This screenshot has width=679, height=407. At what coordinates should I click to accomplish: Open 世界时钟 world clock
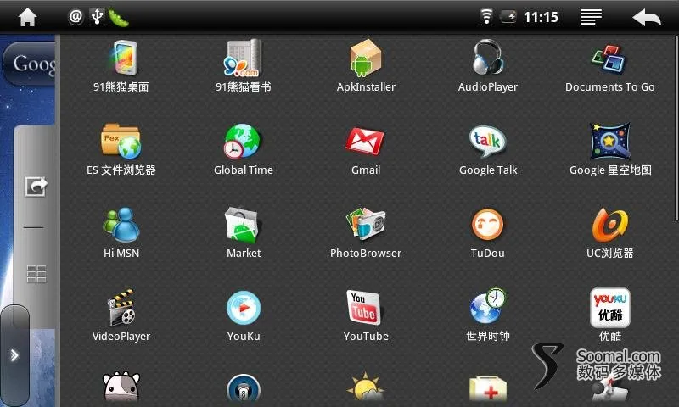(x=488, y=315)
